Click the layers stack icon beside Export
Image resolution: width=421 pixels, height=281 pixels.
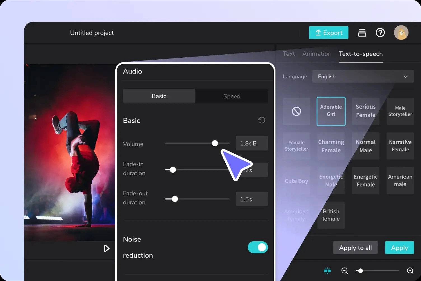(x=362, y=33)
